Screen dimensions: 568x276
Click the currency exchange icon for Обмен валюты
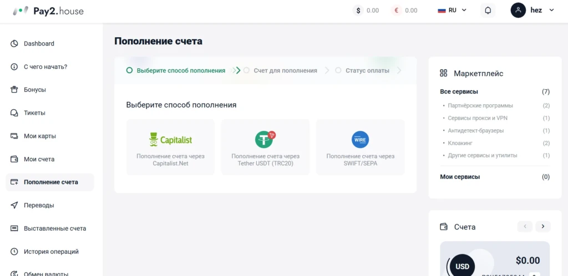click(14, 273)
